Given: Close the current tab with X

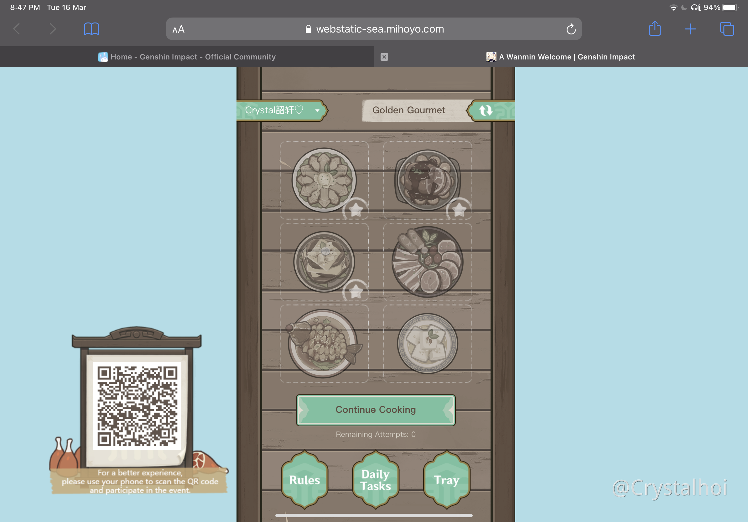Looking at the screenshot, I should tap(384, 57).
